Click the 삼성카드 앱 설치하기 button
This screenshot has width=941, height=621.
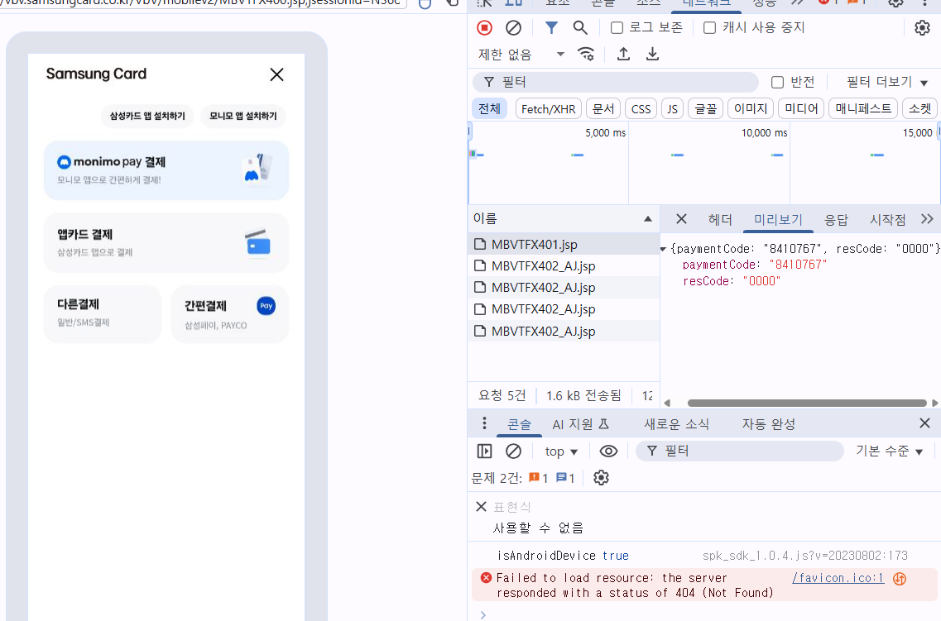[x=147, y=116]
